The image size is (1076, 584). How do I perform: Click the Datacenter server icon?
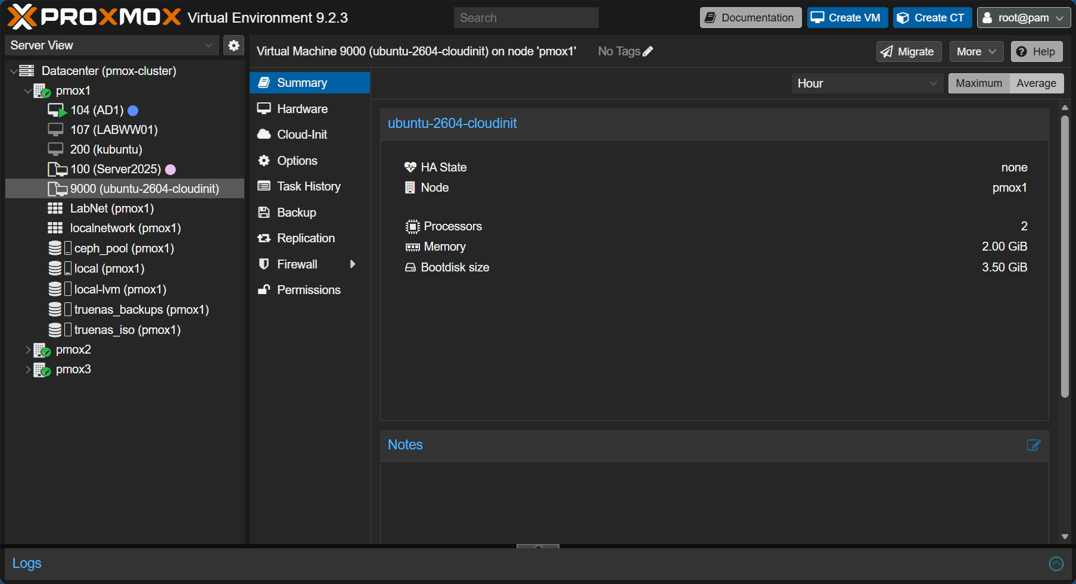(x=27, y=71)
